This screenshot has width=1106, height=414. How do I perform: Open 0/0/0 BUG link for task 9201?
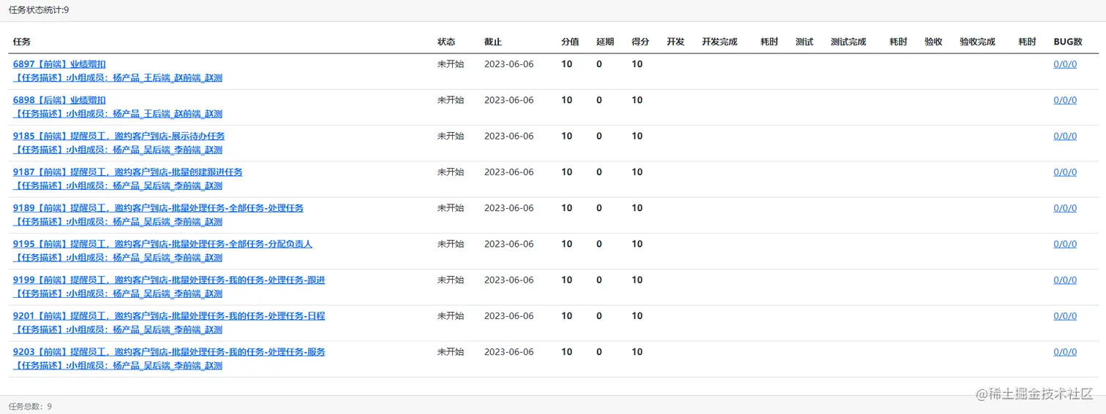[1065, 316]
